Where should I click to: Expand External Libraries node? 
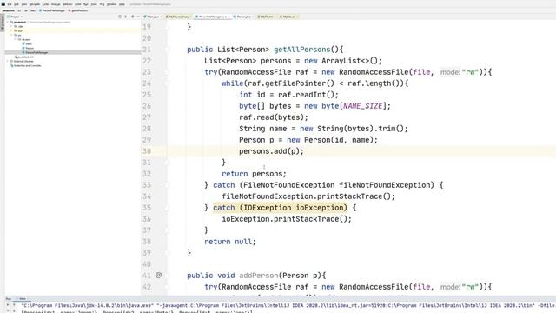pyautogui.click(x=8, y=61)
